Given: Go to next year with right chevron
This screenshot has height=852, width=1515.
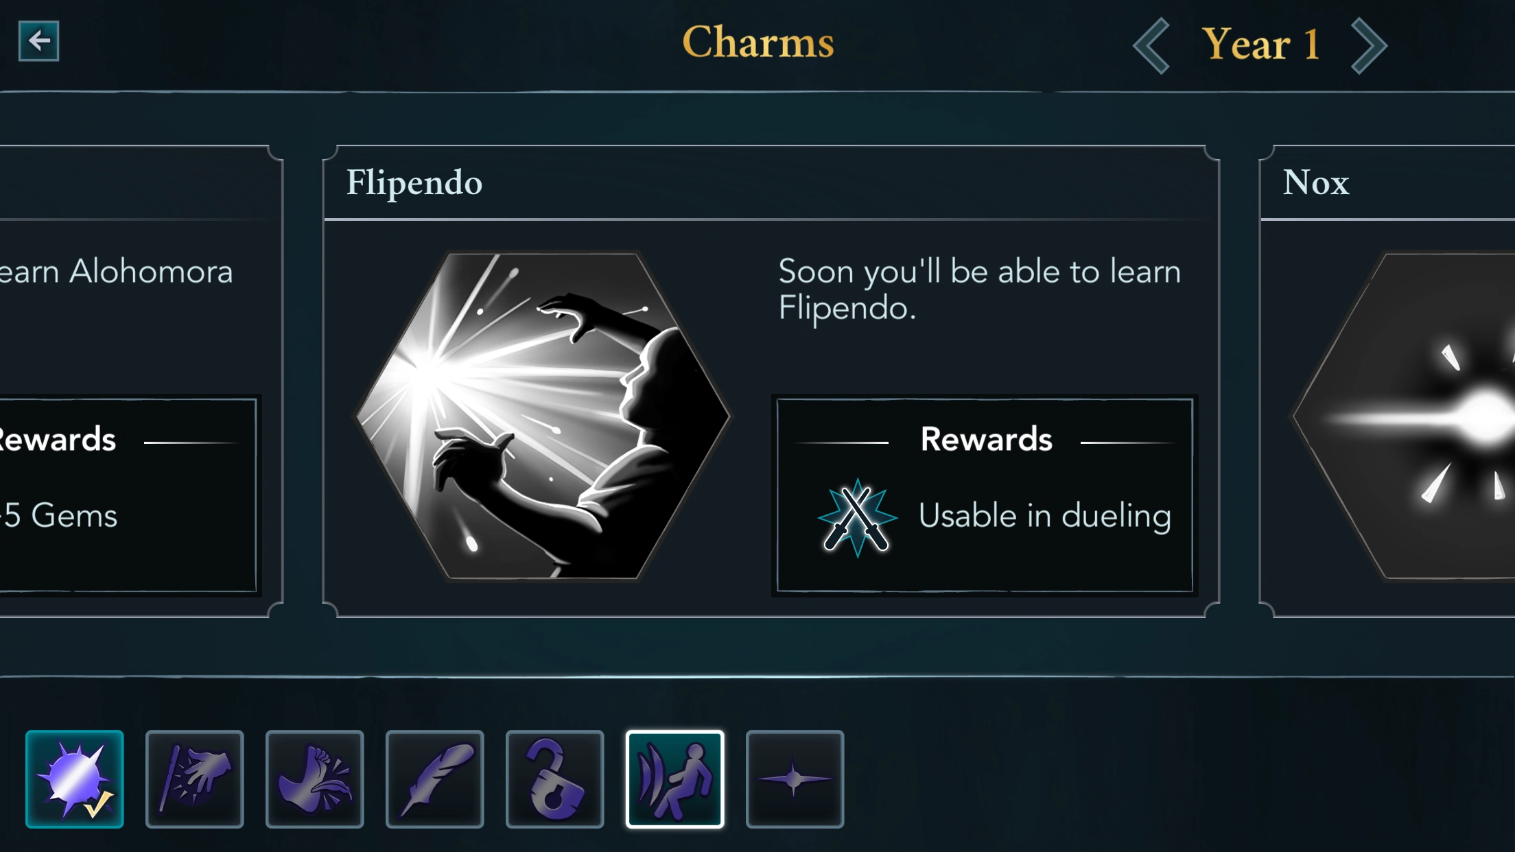Looking at the screenshot, I should coord(1368,45).
